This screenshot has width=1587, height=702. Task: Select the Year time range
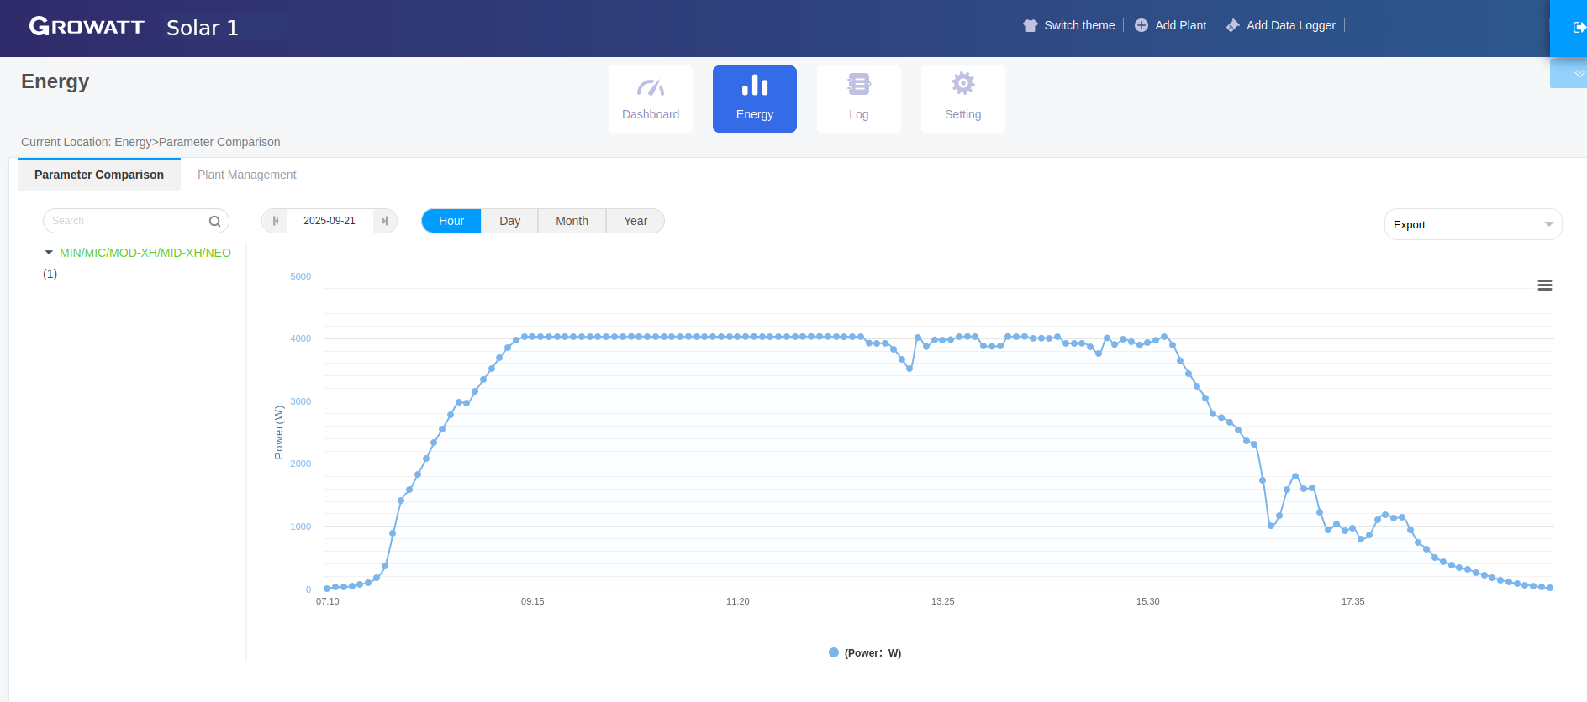pos(635,221)
